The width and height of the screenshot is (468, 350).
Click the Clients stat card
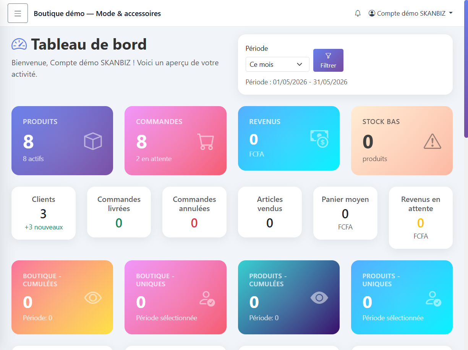point(44,213)
